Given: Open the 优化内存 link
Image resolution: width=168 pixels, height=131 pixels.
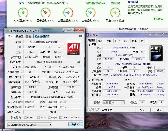Looking at the screenshot, I should point(115,3).
